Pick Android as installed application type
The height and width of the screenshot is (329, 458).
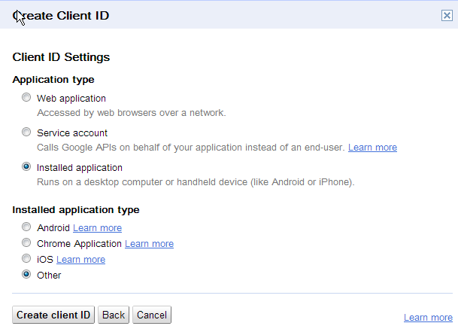point(27,227)
